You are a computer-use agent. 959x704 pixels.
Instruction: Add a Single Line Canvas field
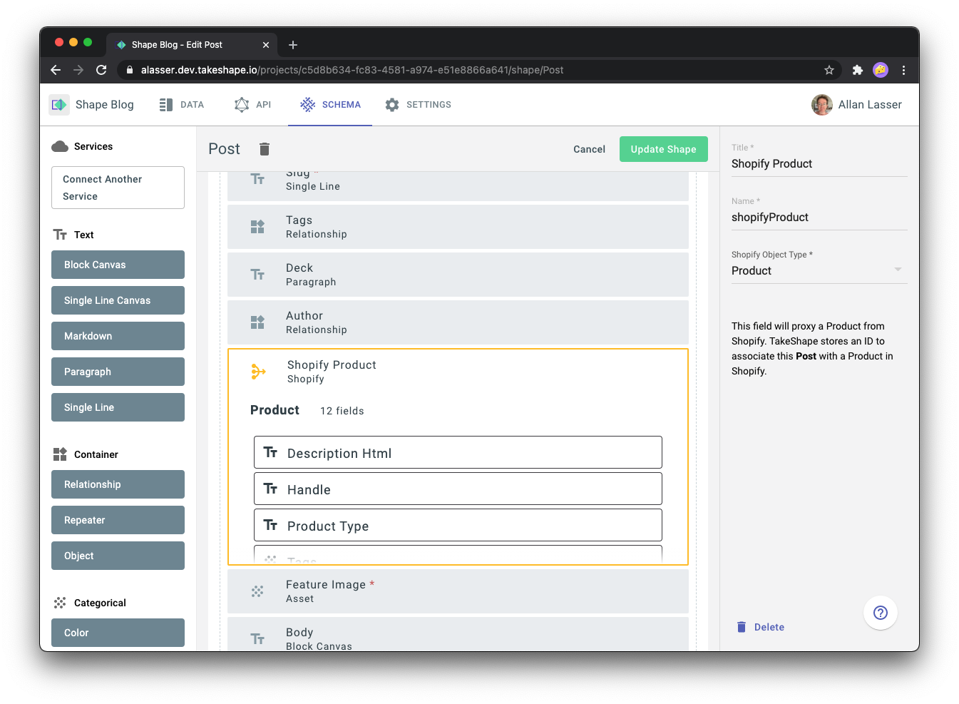pyautogui.click(x=118, y=300)
